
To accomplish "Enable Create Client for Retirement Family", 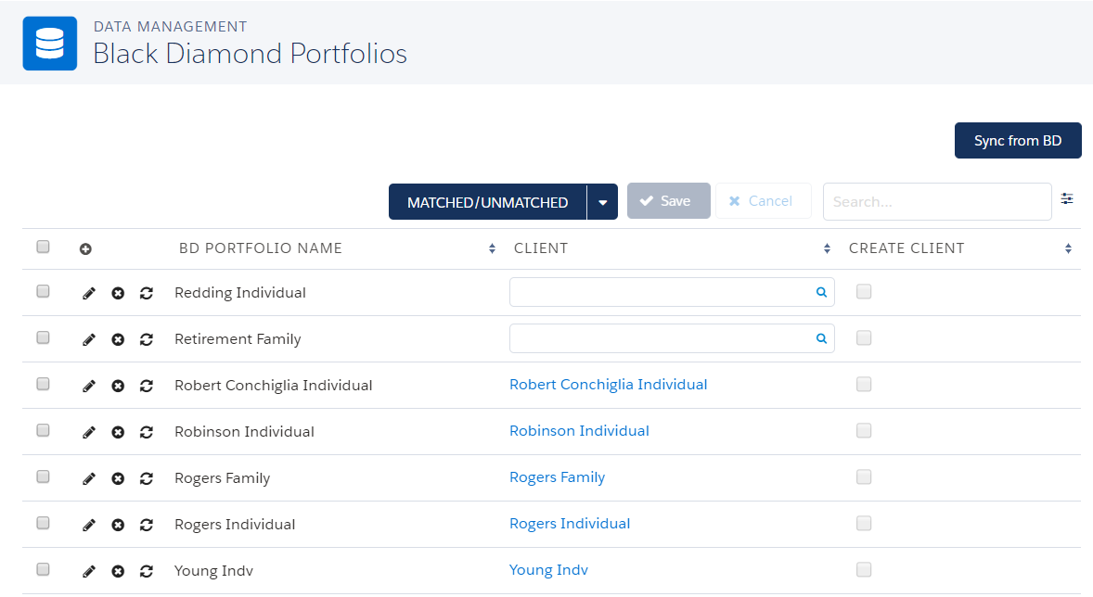I will (x=864, y=337).
